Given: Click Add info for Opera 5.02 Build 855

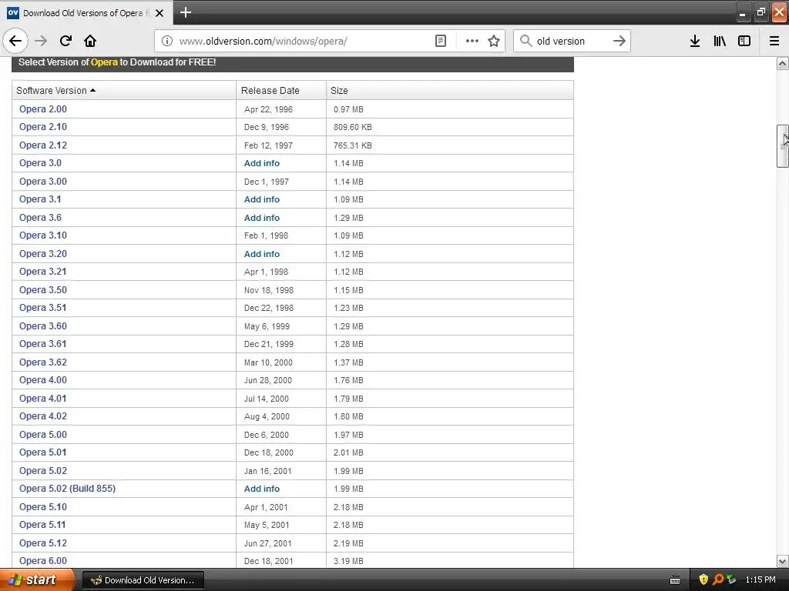Looking at the screenshot, I should click(x=262, y=489).
